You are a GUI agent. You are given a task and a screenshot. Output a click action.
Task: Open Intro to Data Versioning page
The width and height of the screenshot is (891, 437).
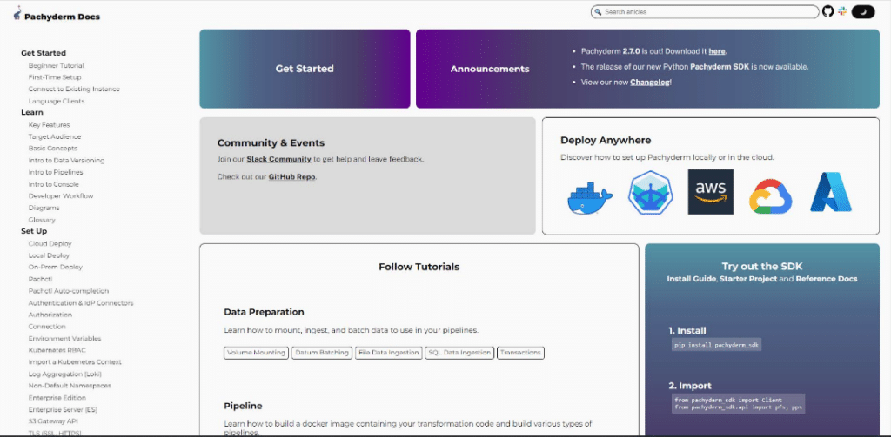coord(66,161)
